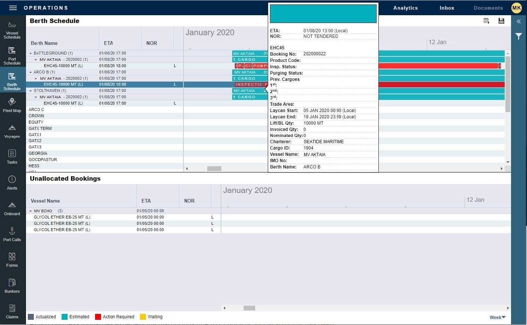
Task: Click the MK profile avatar
Action: [516, 8]
